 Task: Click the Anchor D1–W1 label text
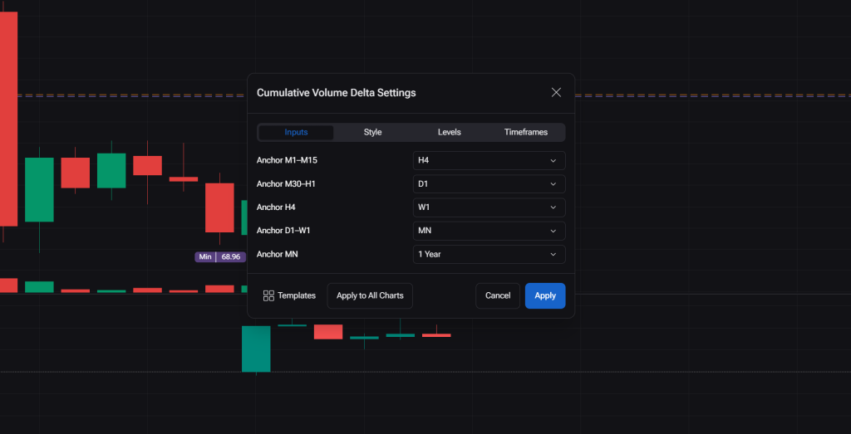coord(283,231)
